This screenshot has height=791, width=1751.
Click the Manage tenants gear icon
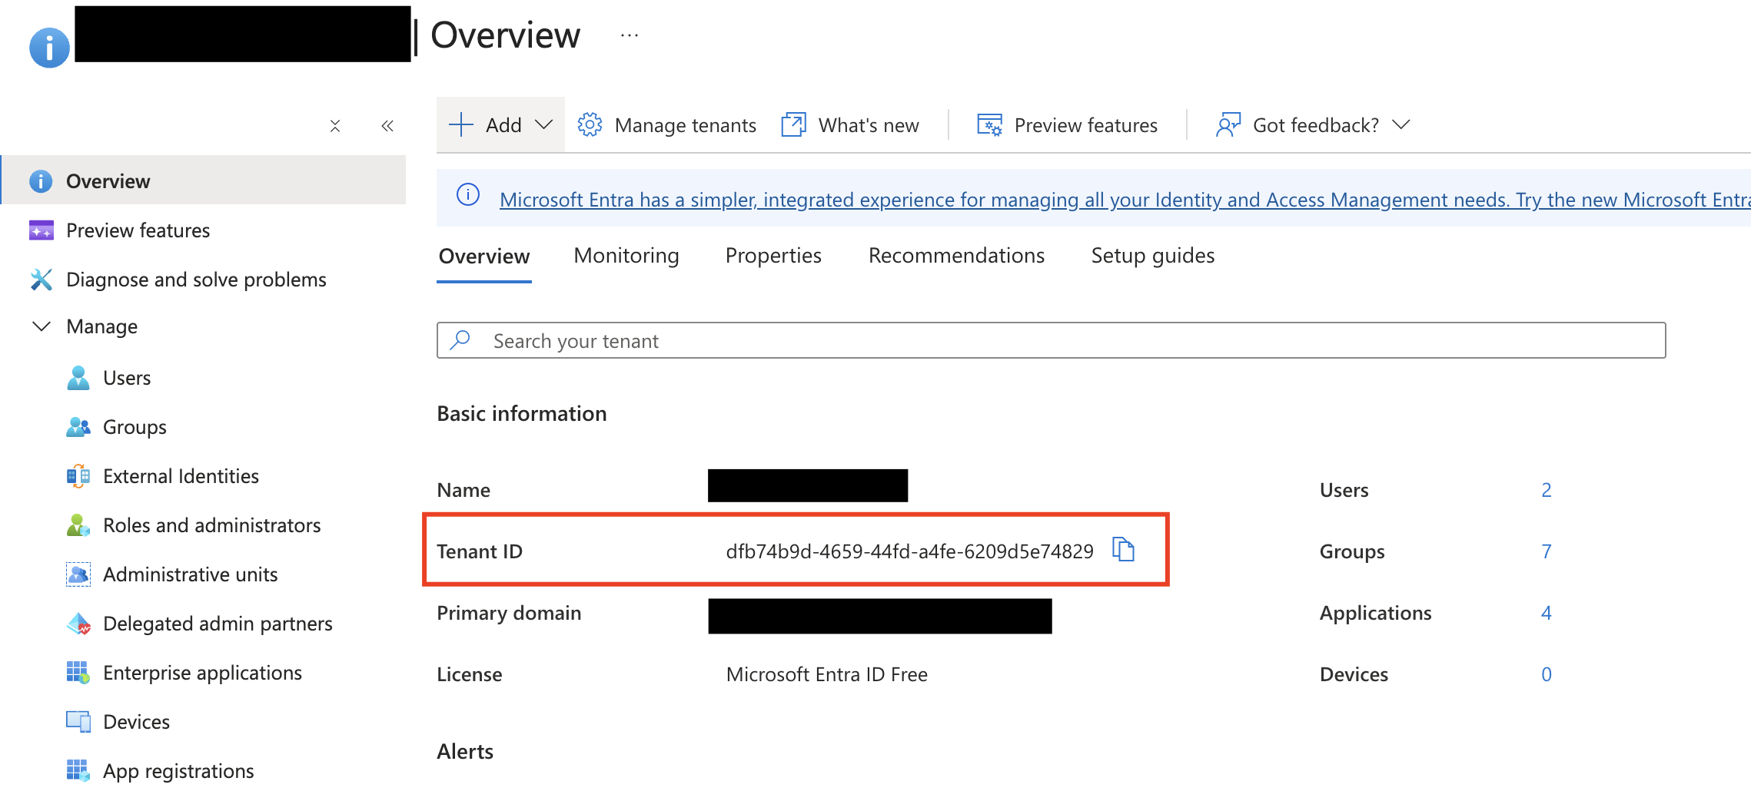click(x=590, y=124)
